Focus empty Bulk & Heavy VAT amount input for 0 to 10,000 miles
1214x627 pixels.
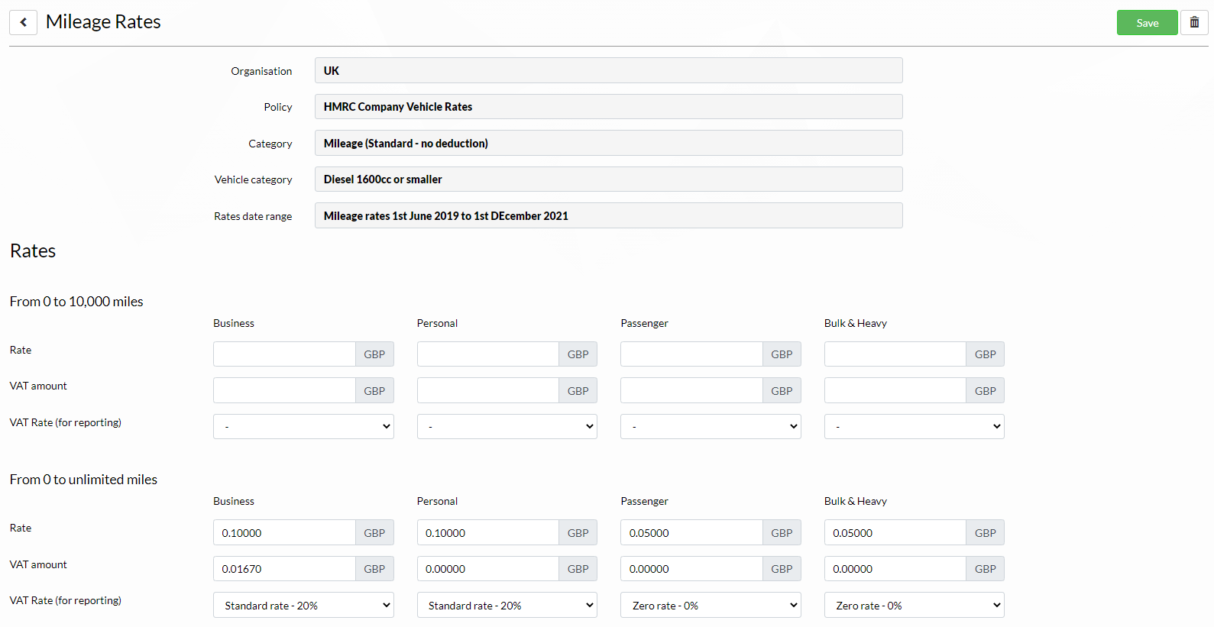pos(895,390)
